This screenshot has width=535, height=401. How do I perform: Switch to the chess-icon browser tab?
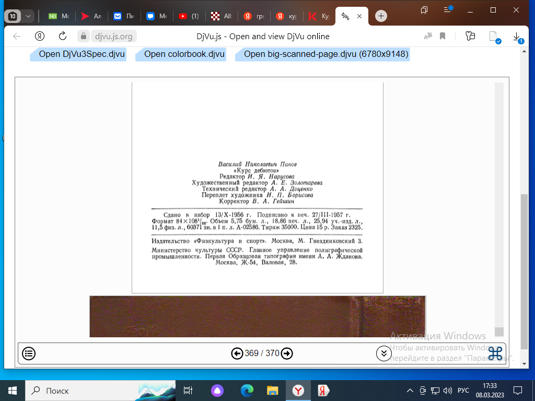click(x=221, y=16)
